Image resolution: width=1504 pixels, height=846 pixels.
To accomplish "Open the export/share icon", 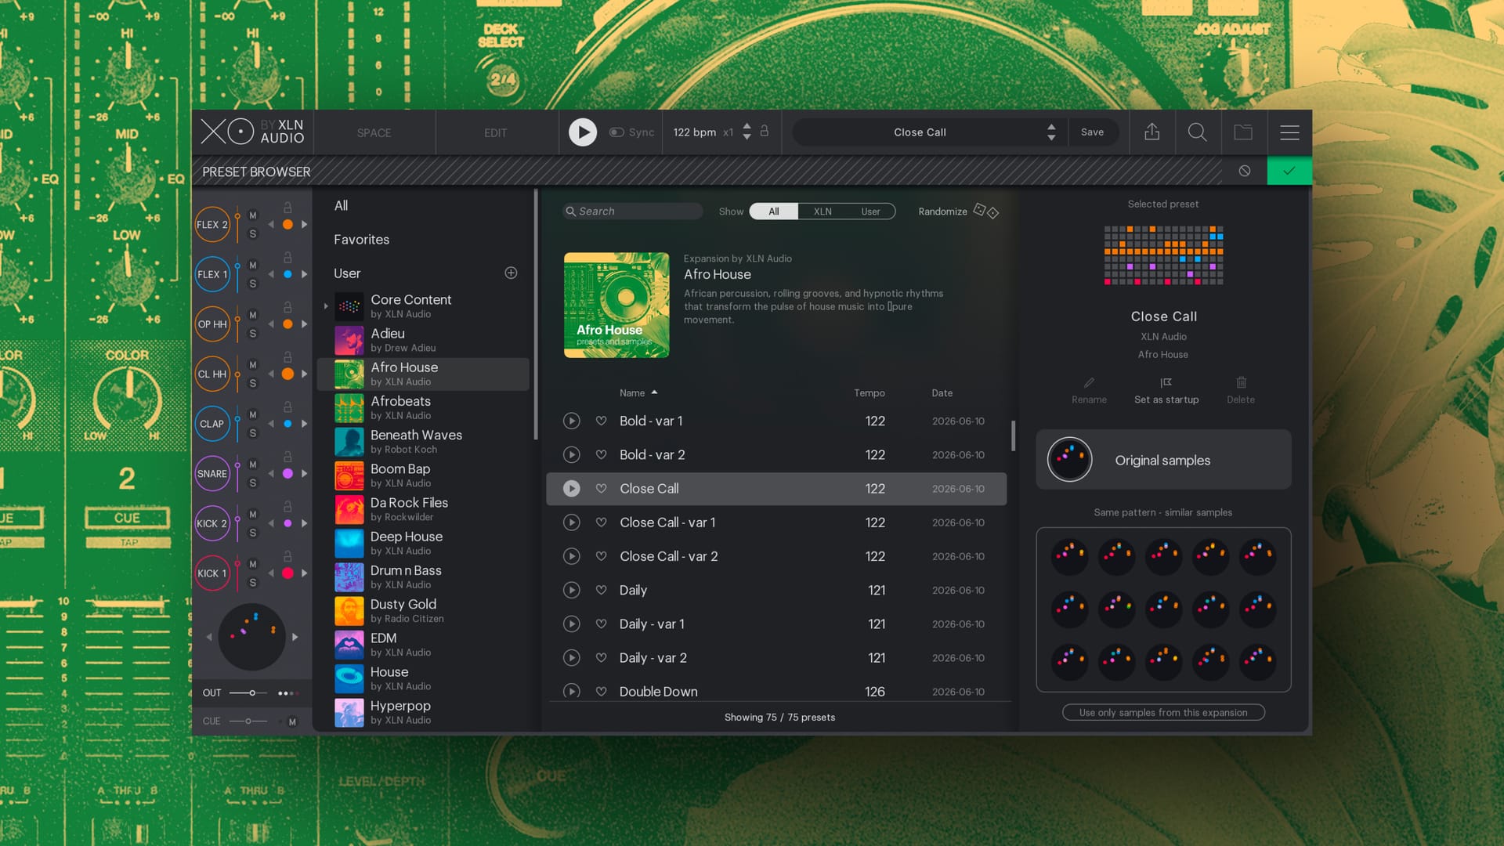I will click(x=1151, y=132).
